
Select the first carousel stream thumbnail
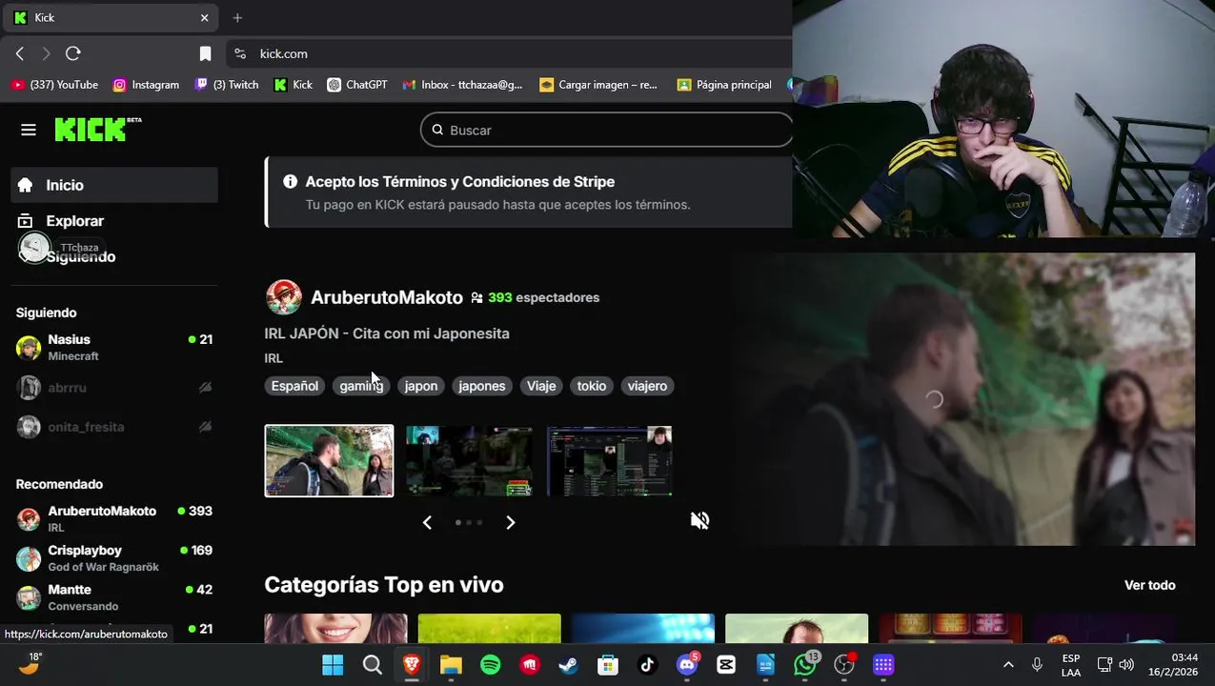[329, 461]
